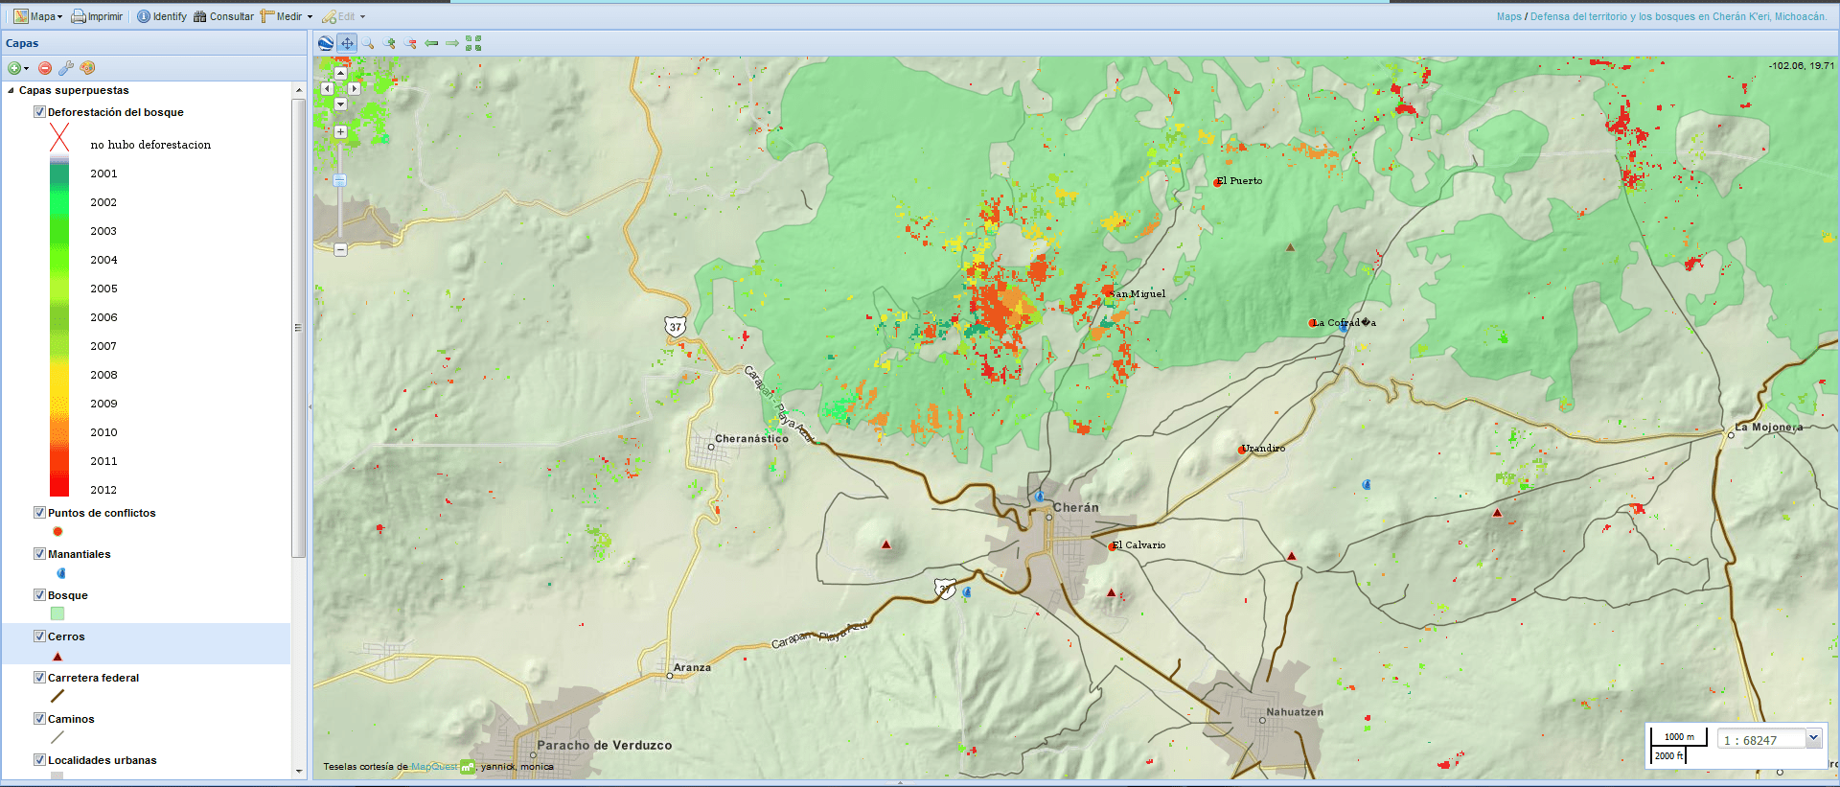The width and height of the screenshot is (1840, 787).
Task: Click the Aranza town label
Action: pyautogui.click(x=692, y=667)
